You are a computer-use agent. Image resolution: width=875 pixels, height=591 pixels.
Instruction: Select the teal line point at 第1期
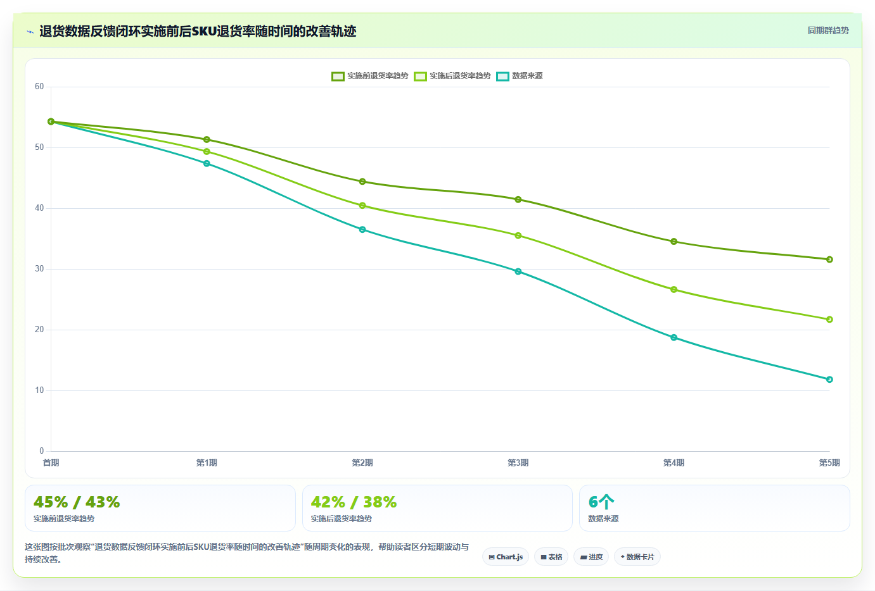[207, 163]
